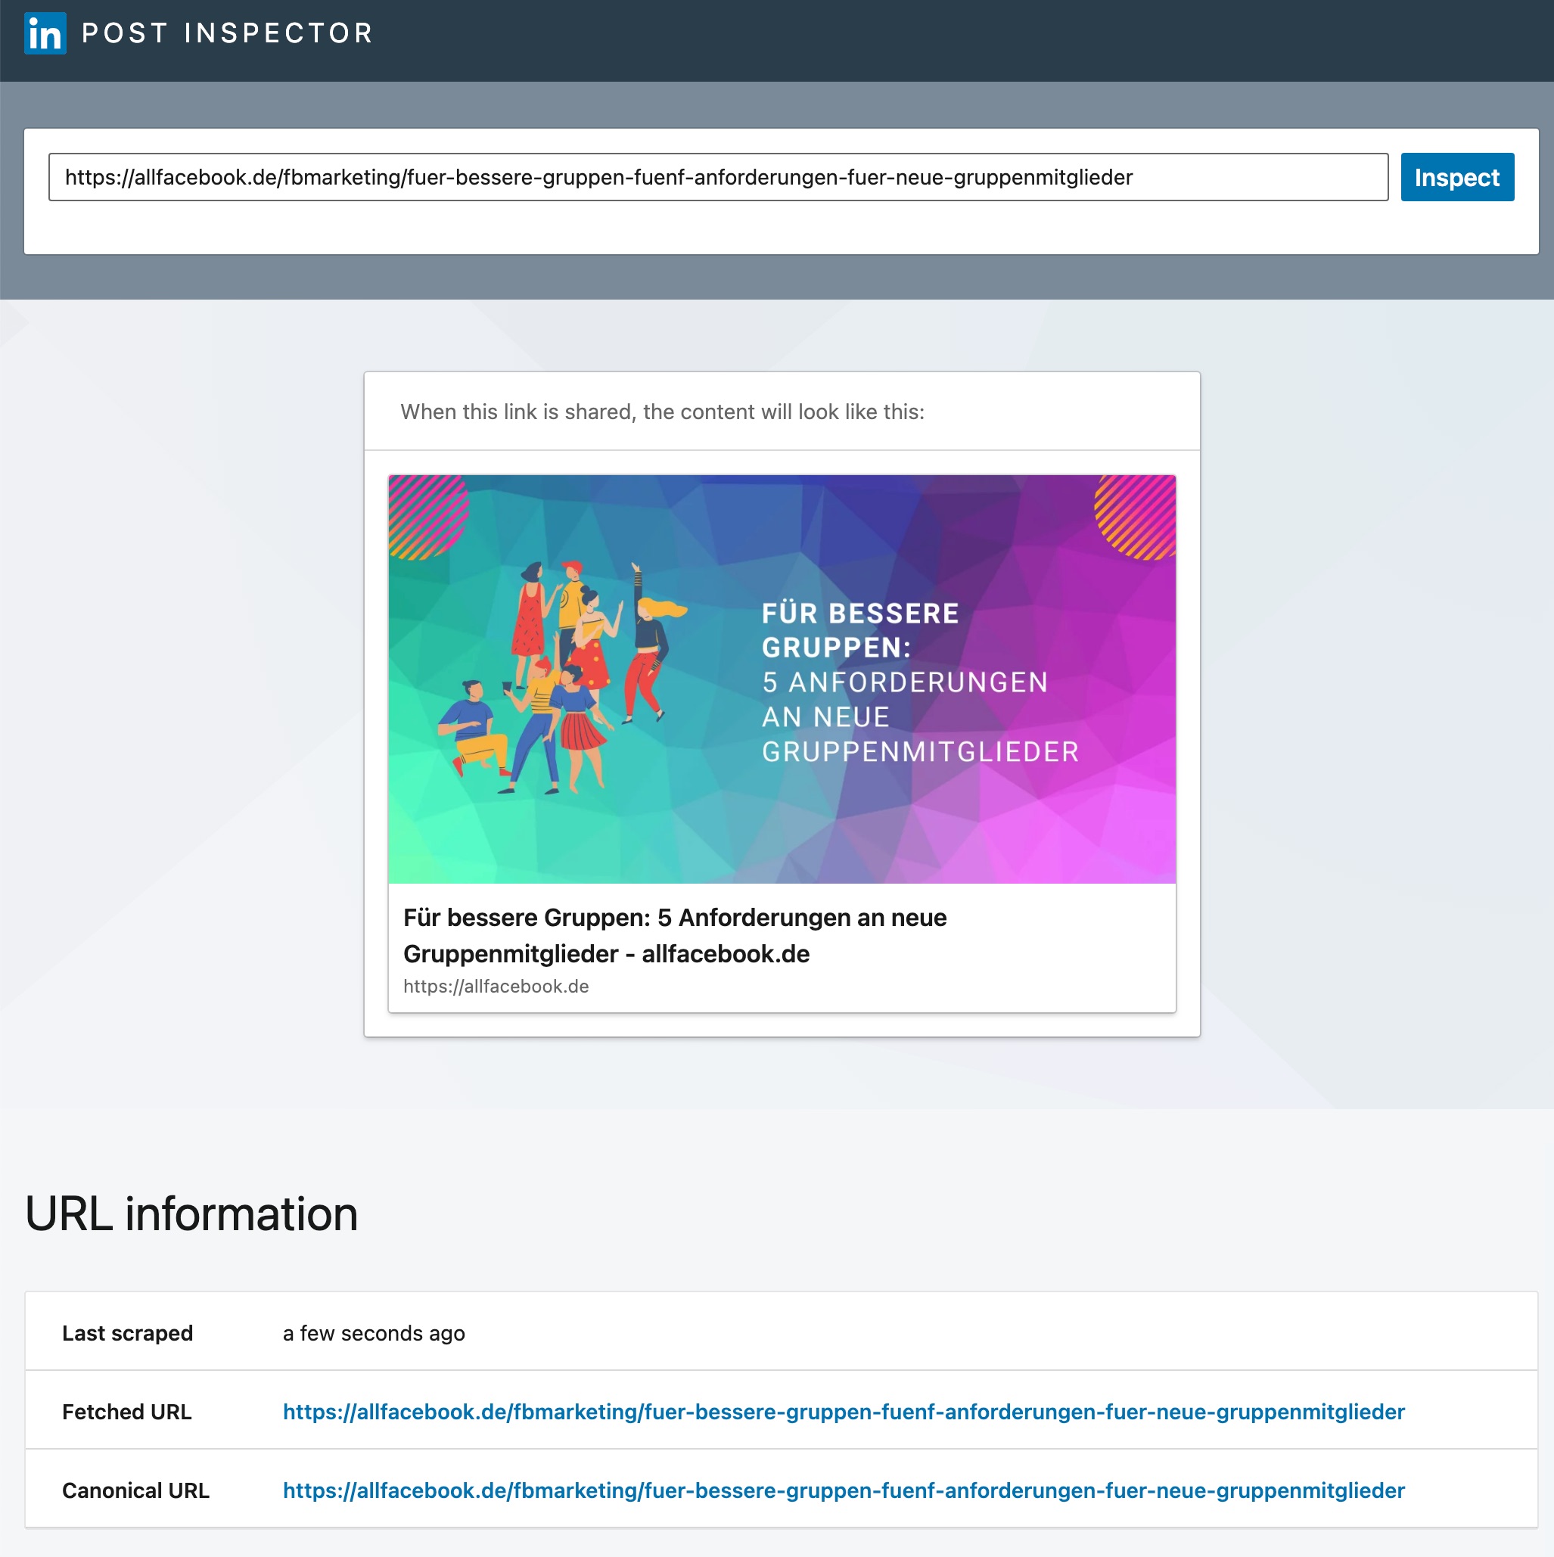
Task: Click the preview title 'Für bessere Gruppen'
Action: coord(675,936)
